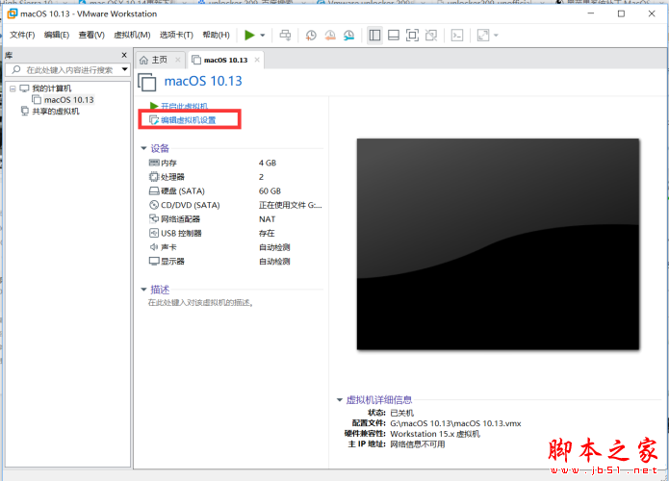Viewport: 669px width, 481px height.
Task: Click the VMware Workstation title bar icon
Action: pos(13,13)
